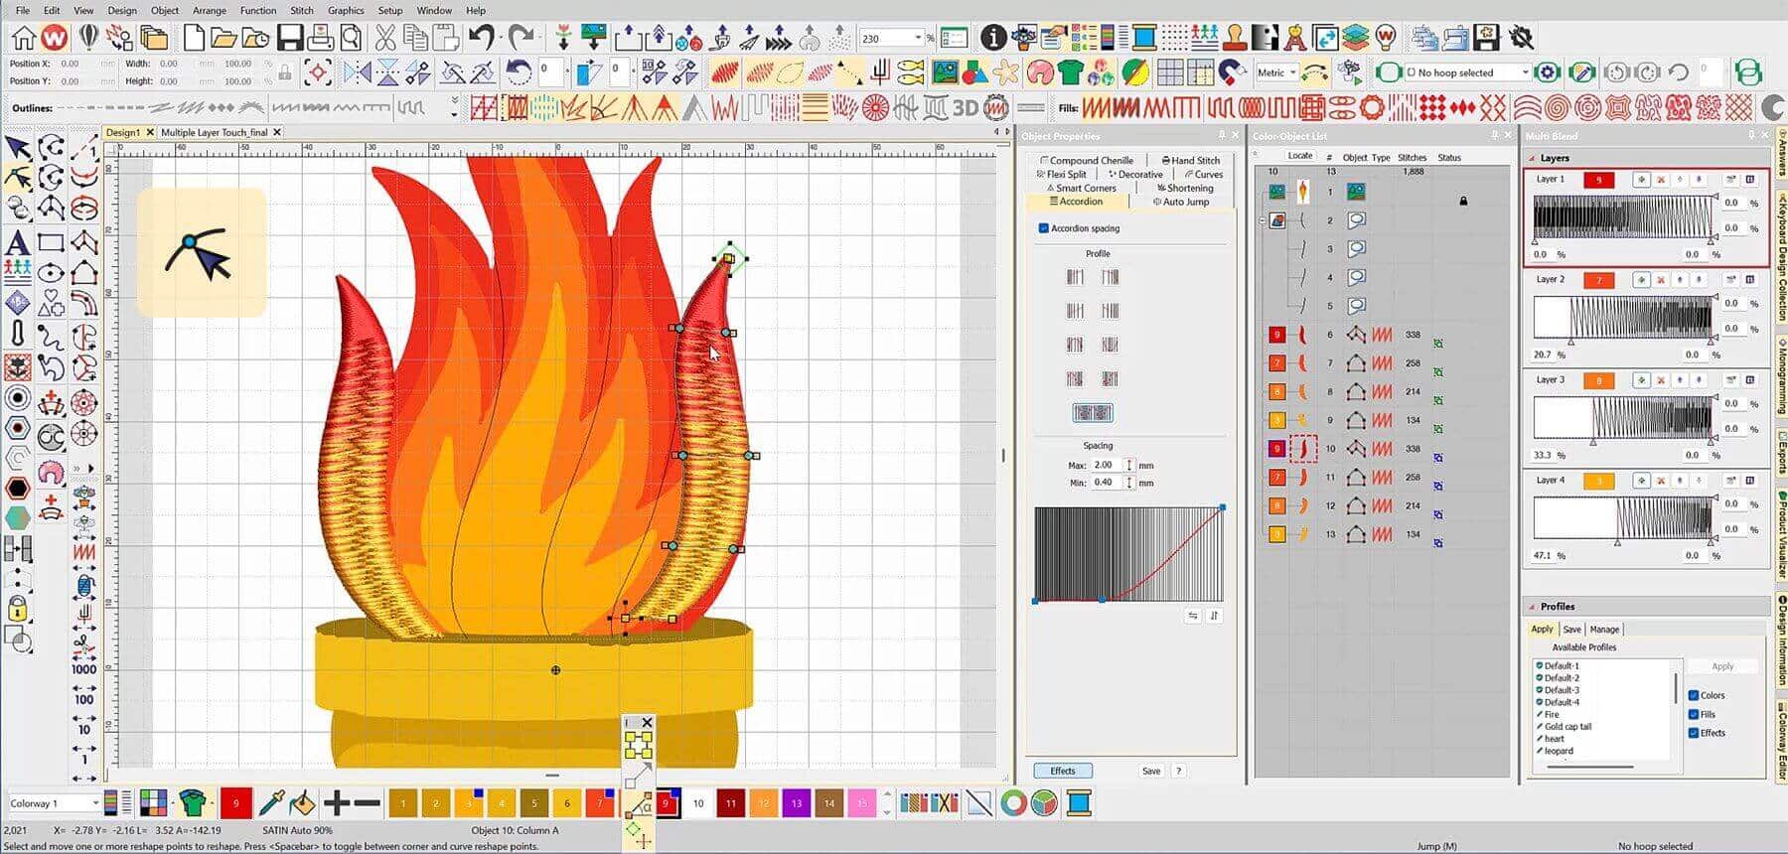Screen dimensions: 1788x854
Task: Uncheck the Effects checkbox in Profiles
Action: (x=1694, y=733)
